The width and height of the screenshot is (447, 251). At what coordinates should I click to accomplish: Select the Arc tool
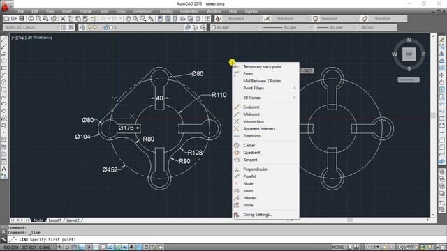tap(4, 75)
